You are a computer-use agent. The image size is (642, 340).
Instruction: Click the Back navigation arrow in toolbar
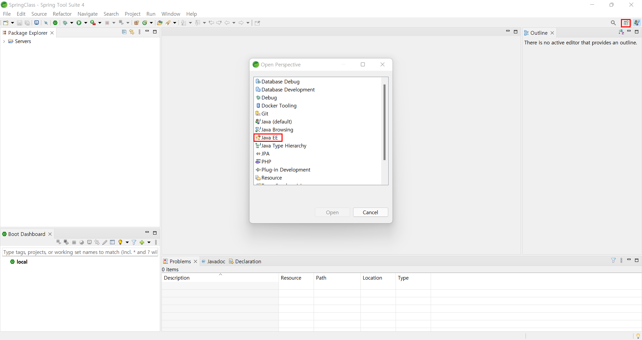[227, 23]
